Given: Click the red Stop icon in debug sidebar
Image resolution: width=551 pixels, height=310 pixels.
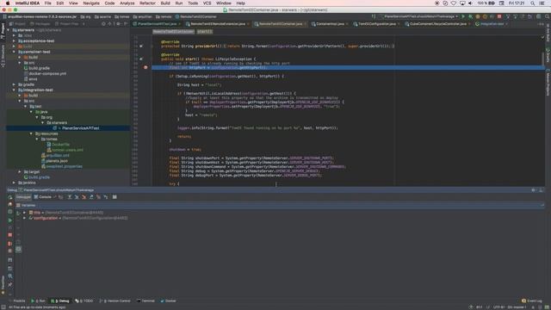Looking at the screenshot, I should coord(9,235).
